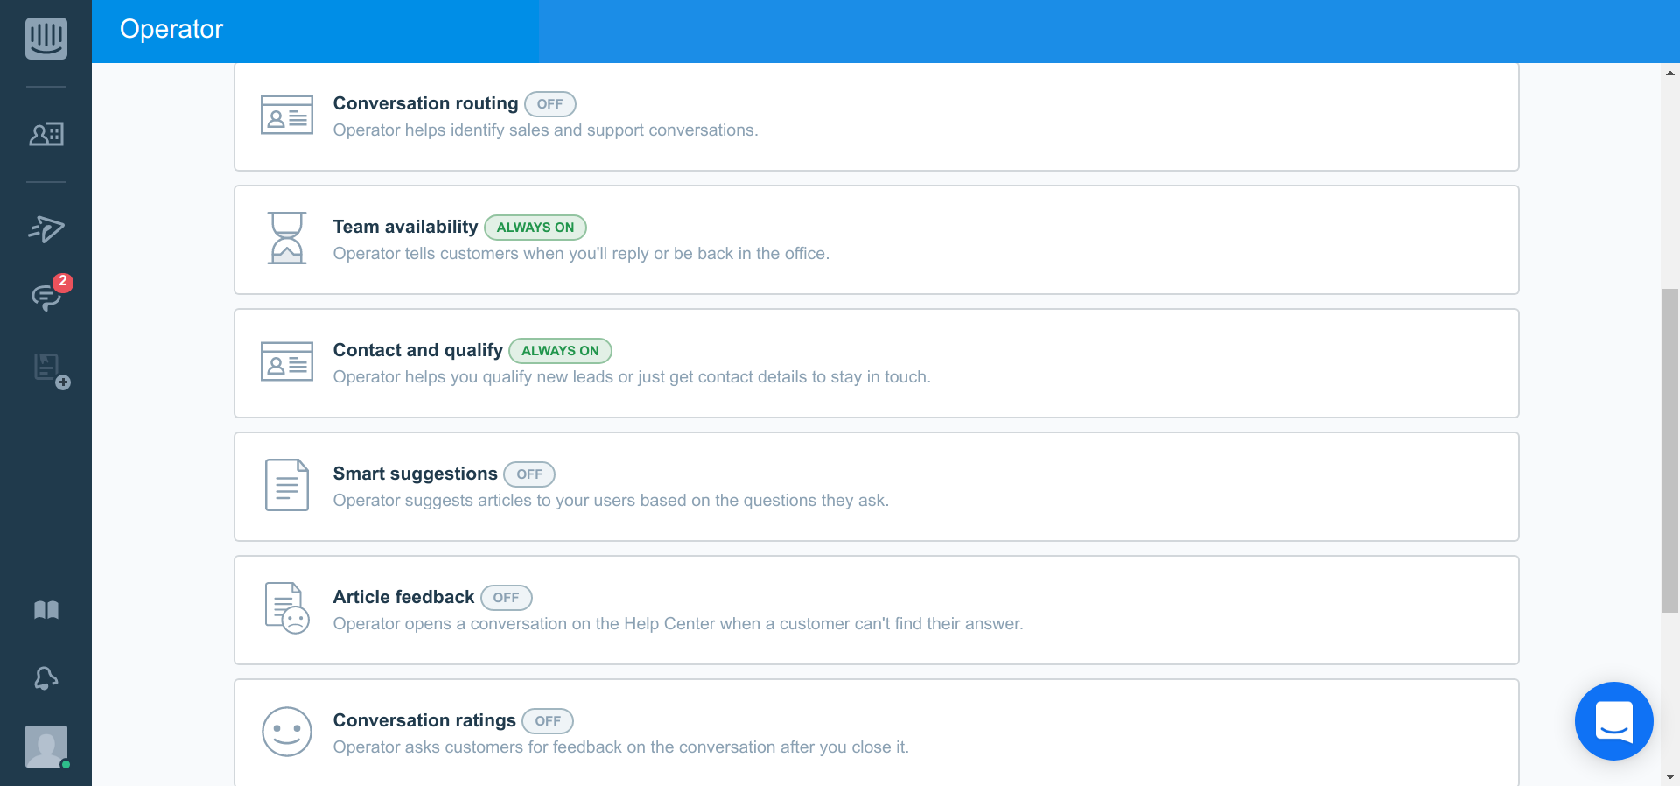Screen dimensions: 1680x786
Task: Expand the Article feedback section title
Action: [403, 597]
